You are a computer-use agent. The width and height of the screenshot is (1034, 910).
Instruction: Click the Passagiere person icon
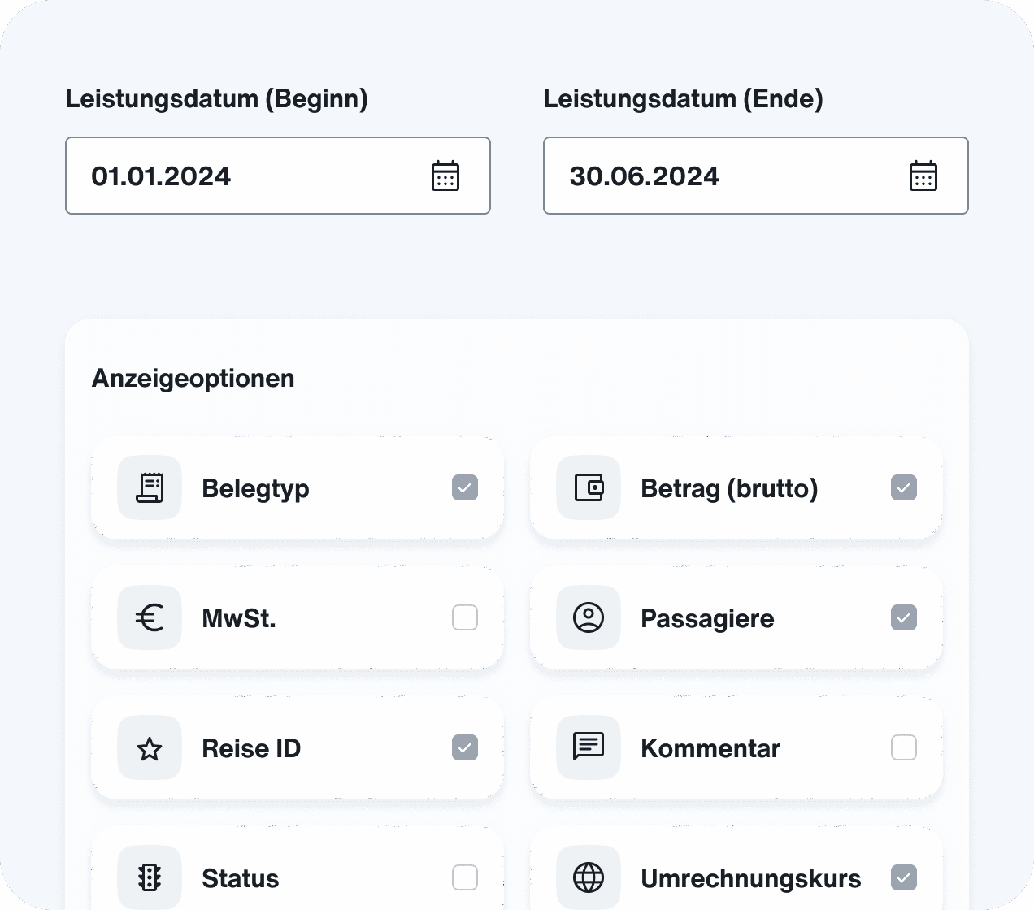pyautogui.click(x=589, y=617)
